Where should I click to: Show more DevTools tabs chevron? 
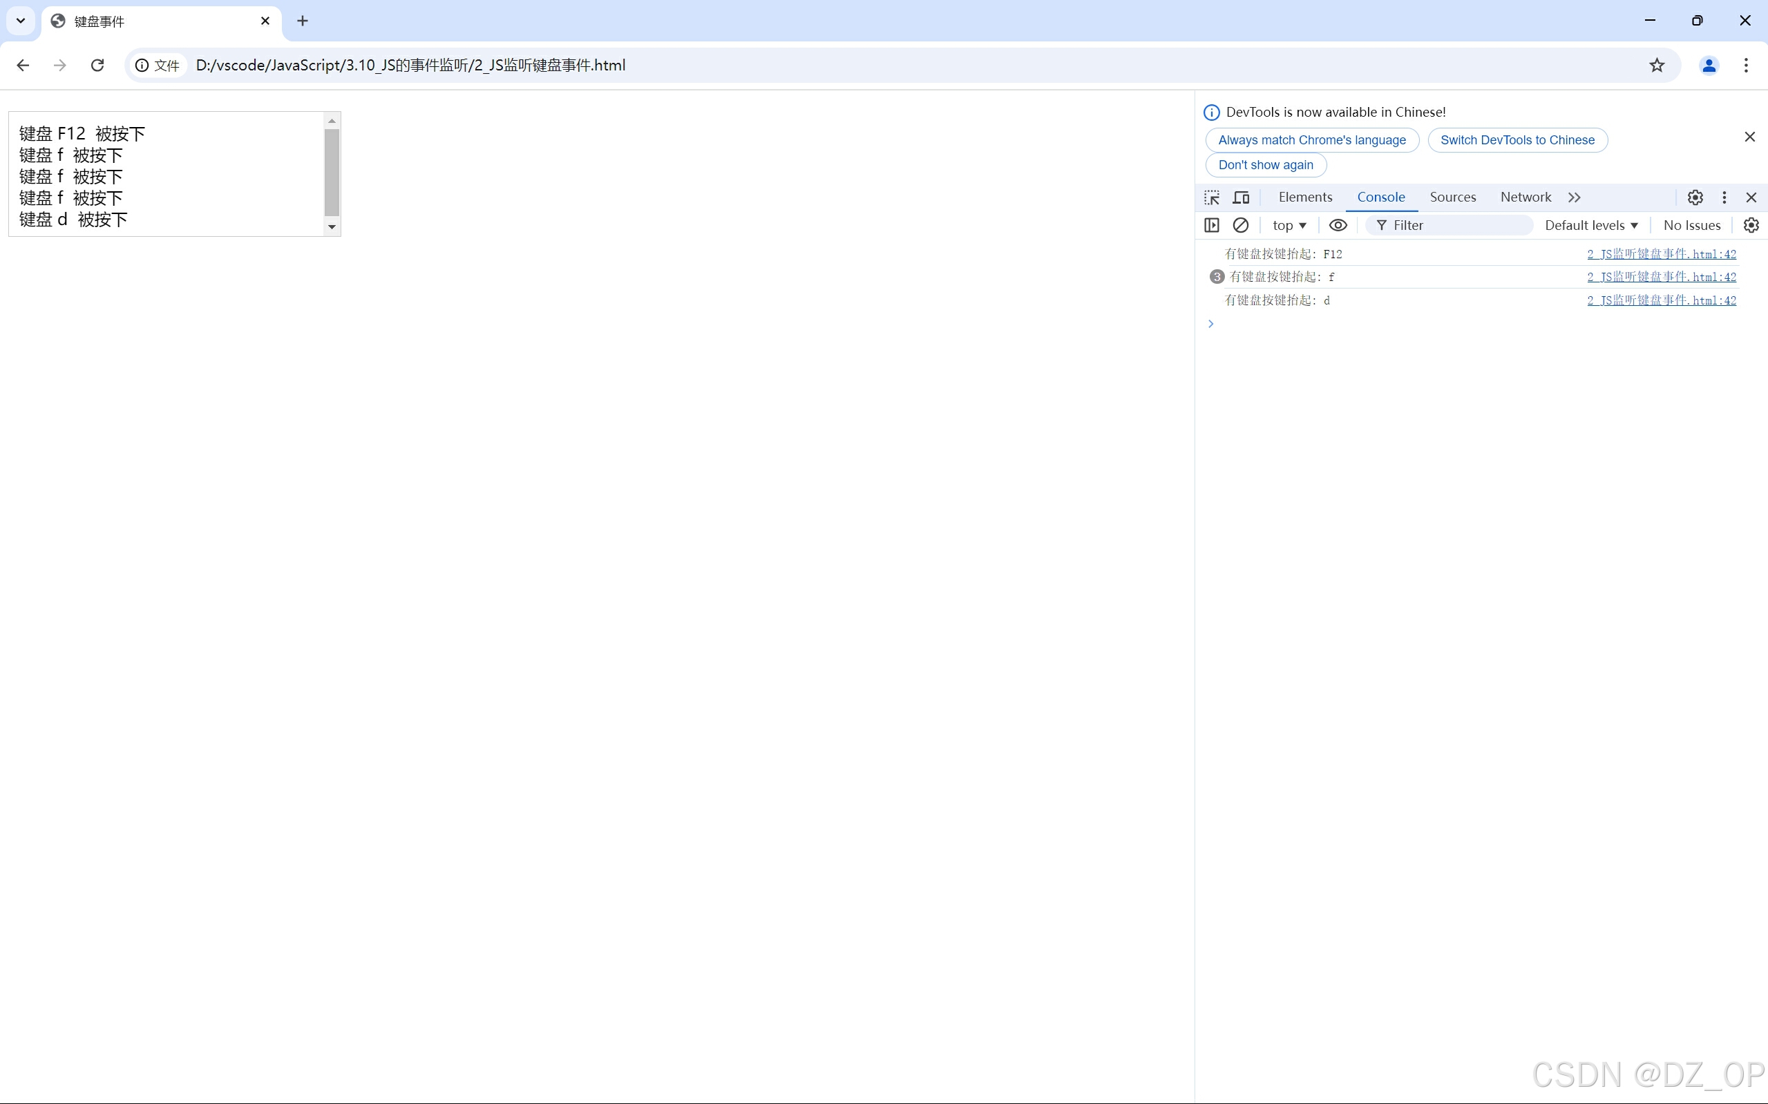point(1575,197)
